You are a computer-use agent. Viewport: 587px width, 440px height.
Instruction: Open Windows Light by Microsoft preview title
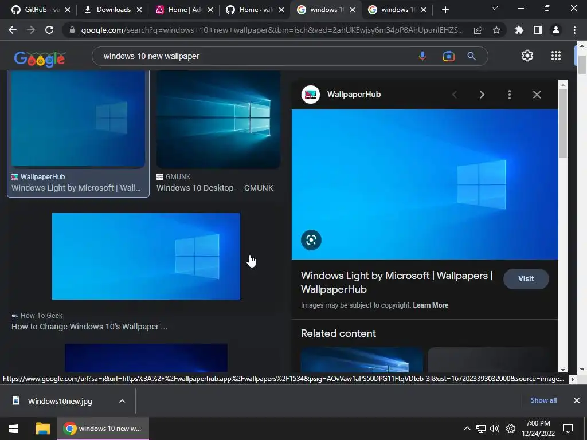397,282
